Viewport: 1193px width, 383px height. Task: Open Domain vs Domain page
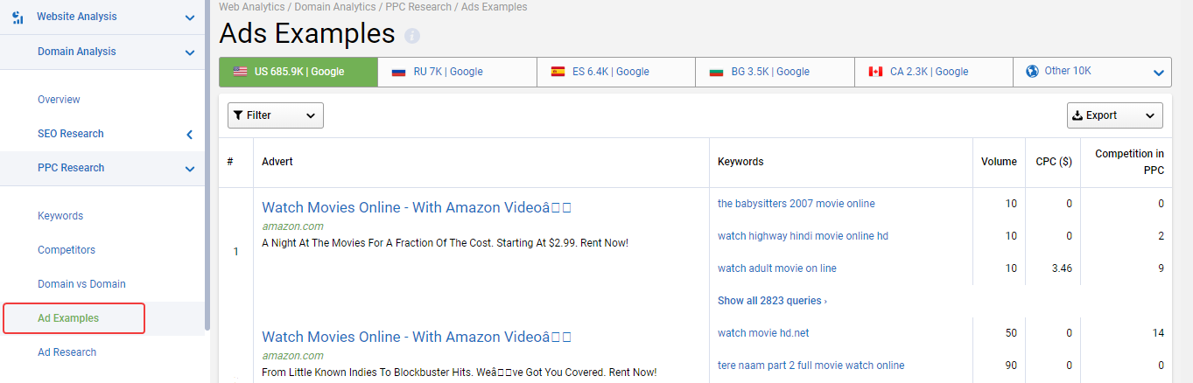(x=81, y=284)
